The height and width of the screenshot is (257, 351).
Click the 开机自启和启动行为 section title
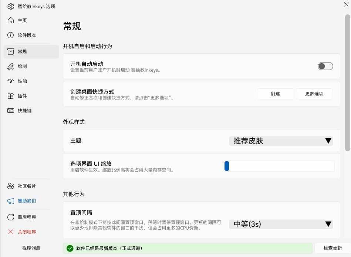click(88, 46)
